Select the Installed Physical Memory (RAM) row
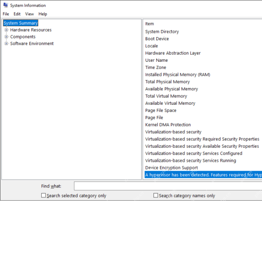Screen dimensions: 262x262 203,74
